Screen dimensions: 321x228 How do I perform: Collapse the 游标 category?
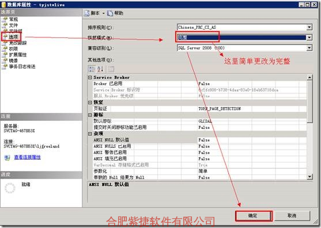[x=90, y=115]
